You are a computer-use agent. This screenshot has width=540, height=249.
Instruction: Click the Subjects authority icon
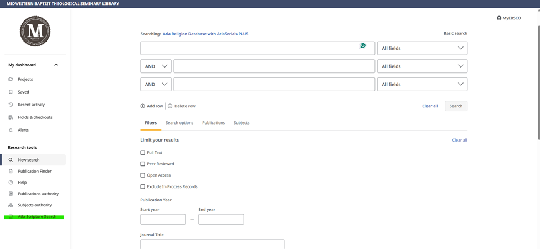coord(11,205)
